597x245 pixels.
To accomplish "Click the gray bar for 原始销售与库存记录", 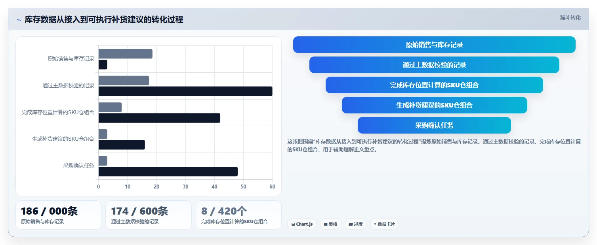I will point(126,54).
